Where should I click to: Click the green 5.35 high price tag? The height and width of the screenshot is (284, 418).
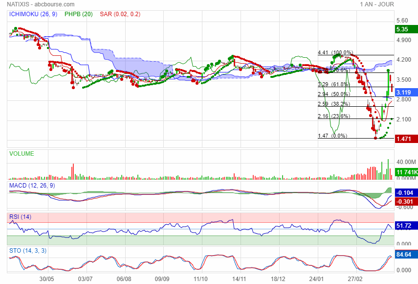(406, 29)
